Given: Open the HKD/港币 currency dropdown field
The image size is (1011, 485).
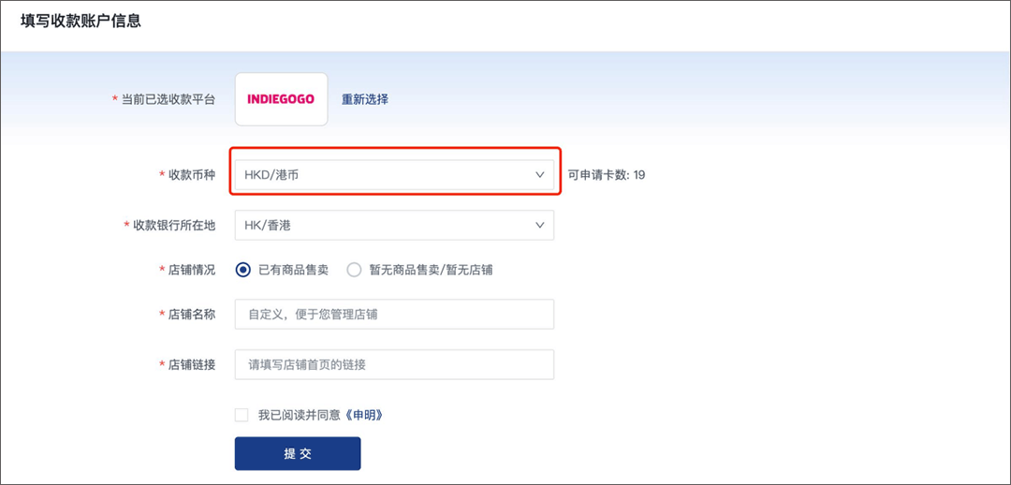Looking at the screenshot, I should pyautogui.click(x=395, y=175).
